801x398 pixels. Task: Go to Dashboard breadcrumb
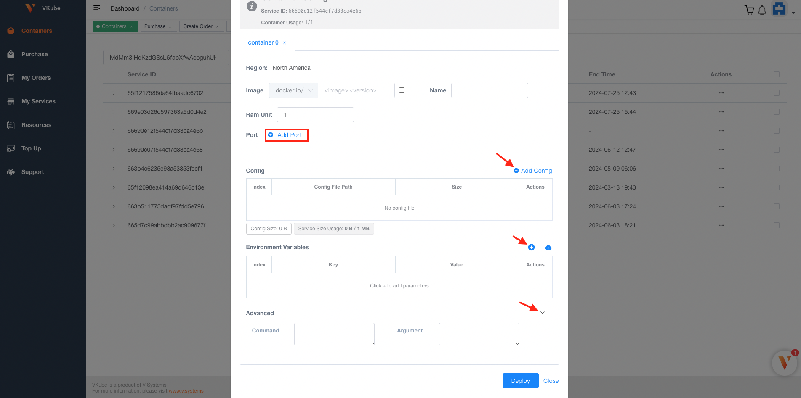pos(125,8)
